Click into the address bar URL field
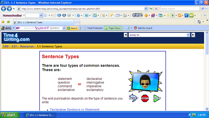This screenshot has width=209, height=118. coord(83,9)
